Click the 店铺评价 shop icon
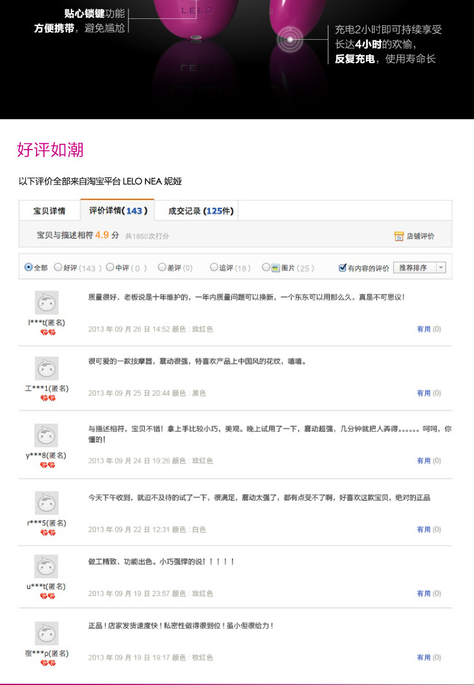The width and height of the screenshot is (474, 685). (x=399, y=236)
